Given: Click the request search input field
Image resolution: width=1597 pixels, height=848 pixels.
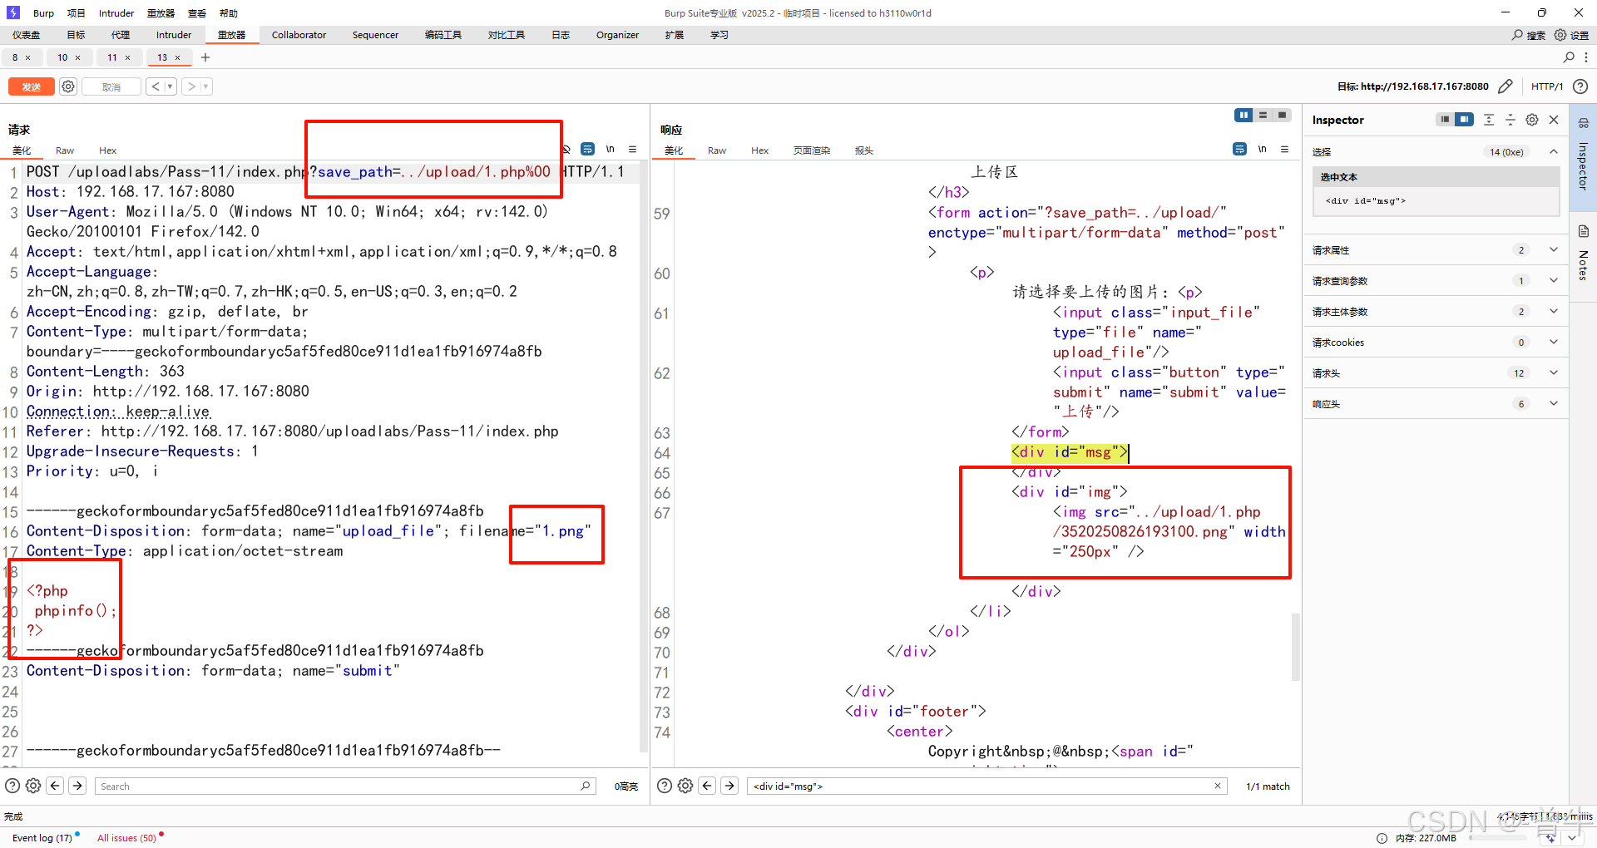Looking at the screenshot, I should [x=346, y=786].
